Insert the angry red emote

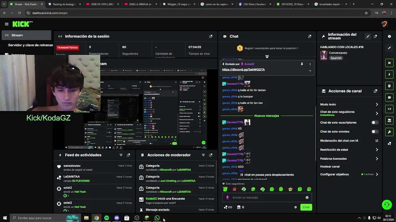pyautogui.click(x=235, y=189)
